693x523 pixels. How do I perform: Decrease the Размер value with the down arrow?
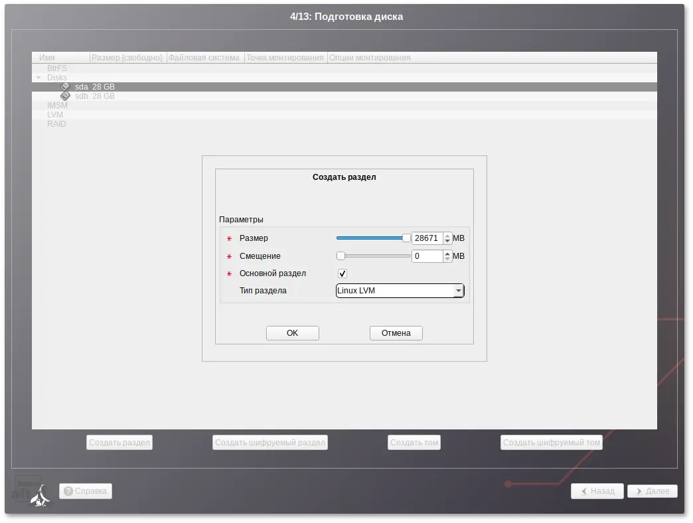click(x=447, y=241)
